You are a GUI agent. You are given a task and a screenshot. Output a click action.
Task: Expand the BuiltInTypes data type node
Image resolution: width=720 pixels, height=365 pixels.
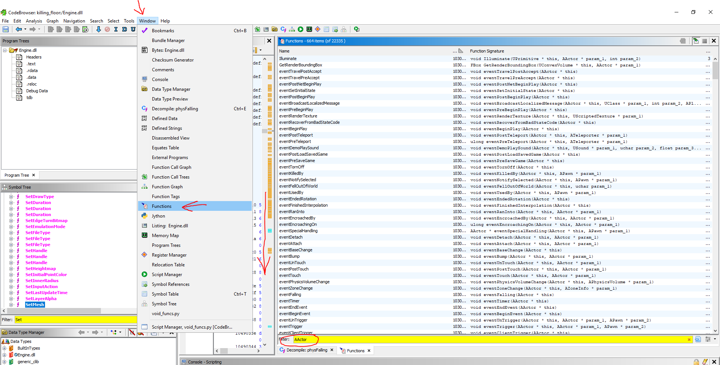point(5,348)
